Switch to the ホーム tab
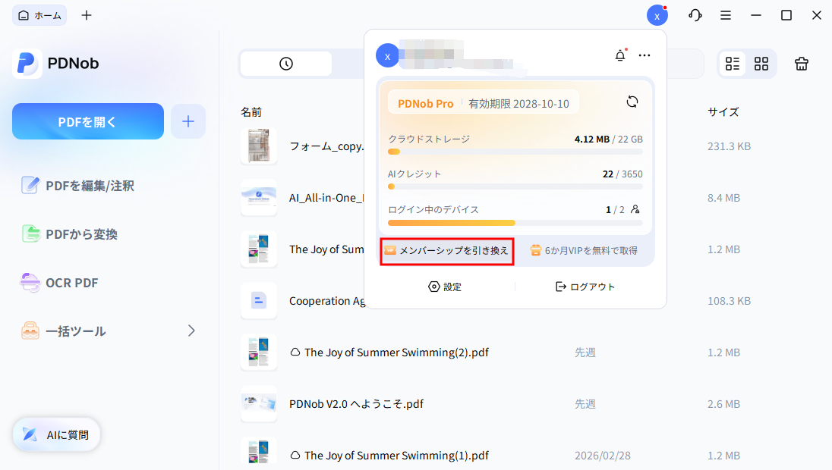The height and width of the screenshot is (470, 832). coord(39,14)
